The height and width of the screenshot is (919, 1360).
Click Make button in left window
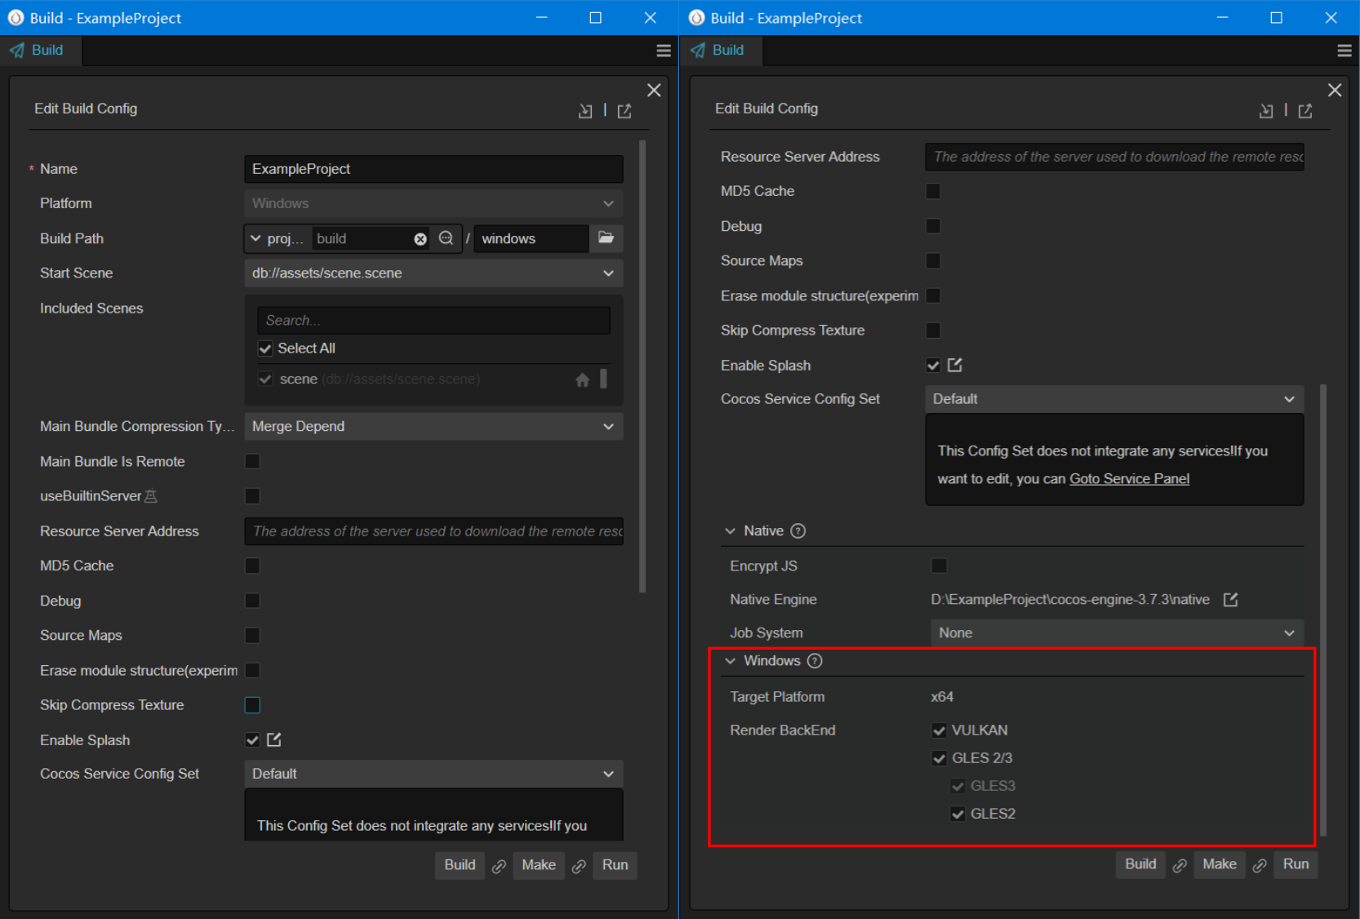tap(539, 865)
